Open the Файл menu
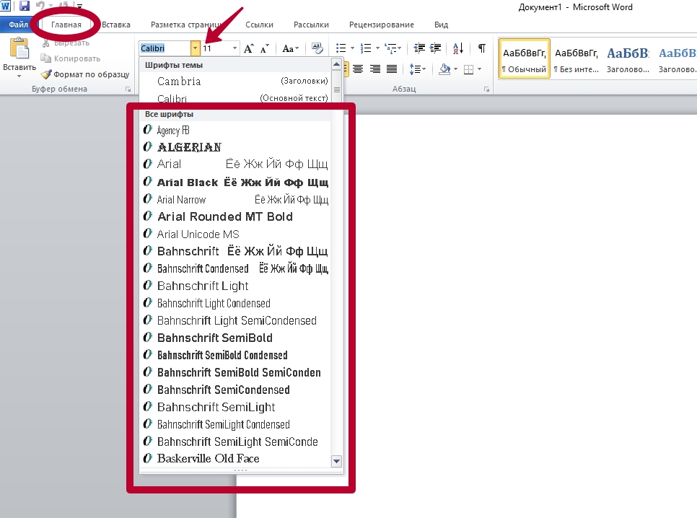 (x=17, y=24)
